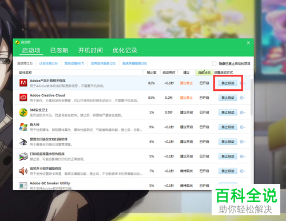This screenshot has height=221, width=286.
Task: Click the 鲁大师 Windows-flag icon
Action: point(23,127)
